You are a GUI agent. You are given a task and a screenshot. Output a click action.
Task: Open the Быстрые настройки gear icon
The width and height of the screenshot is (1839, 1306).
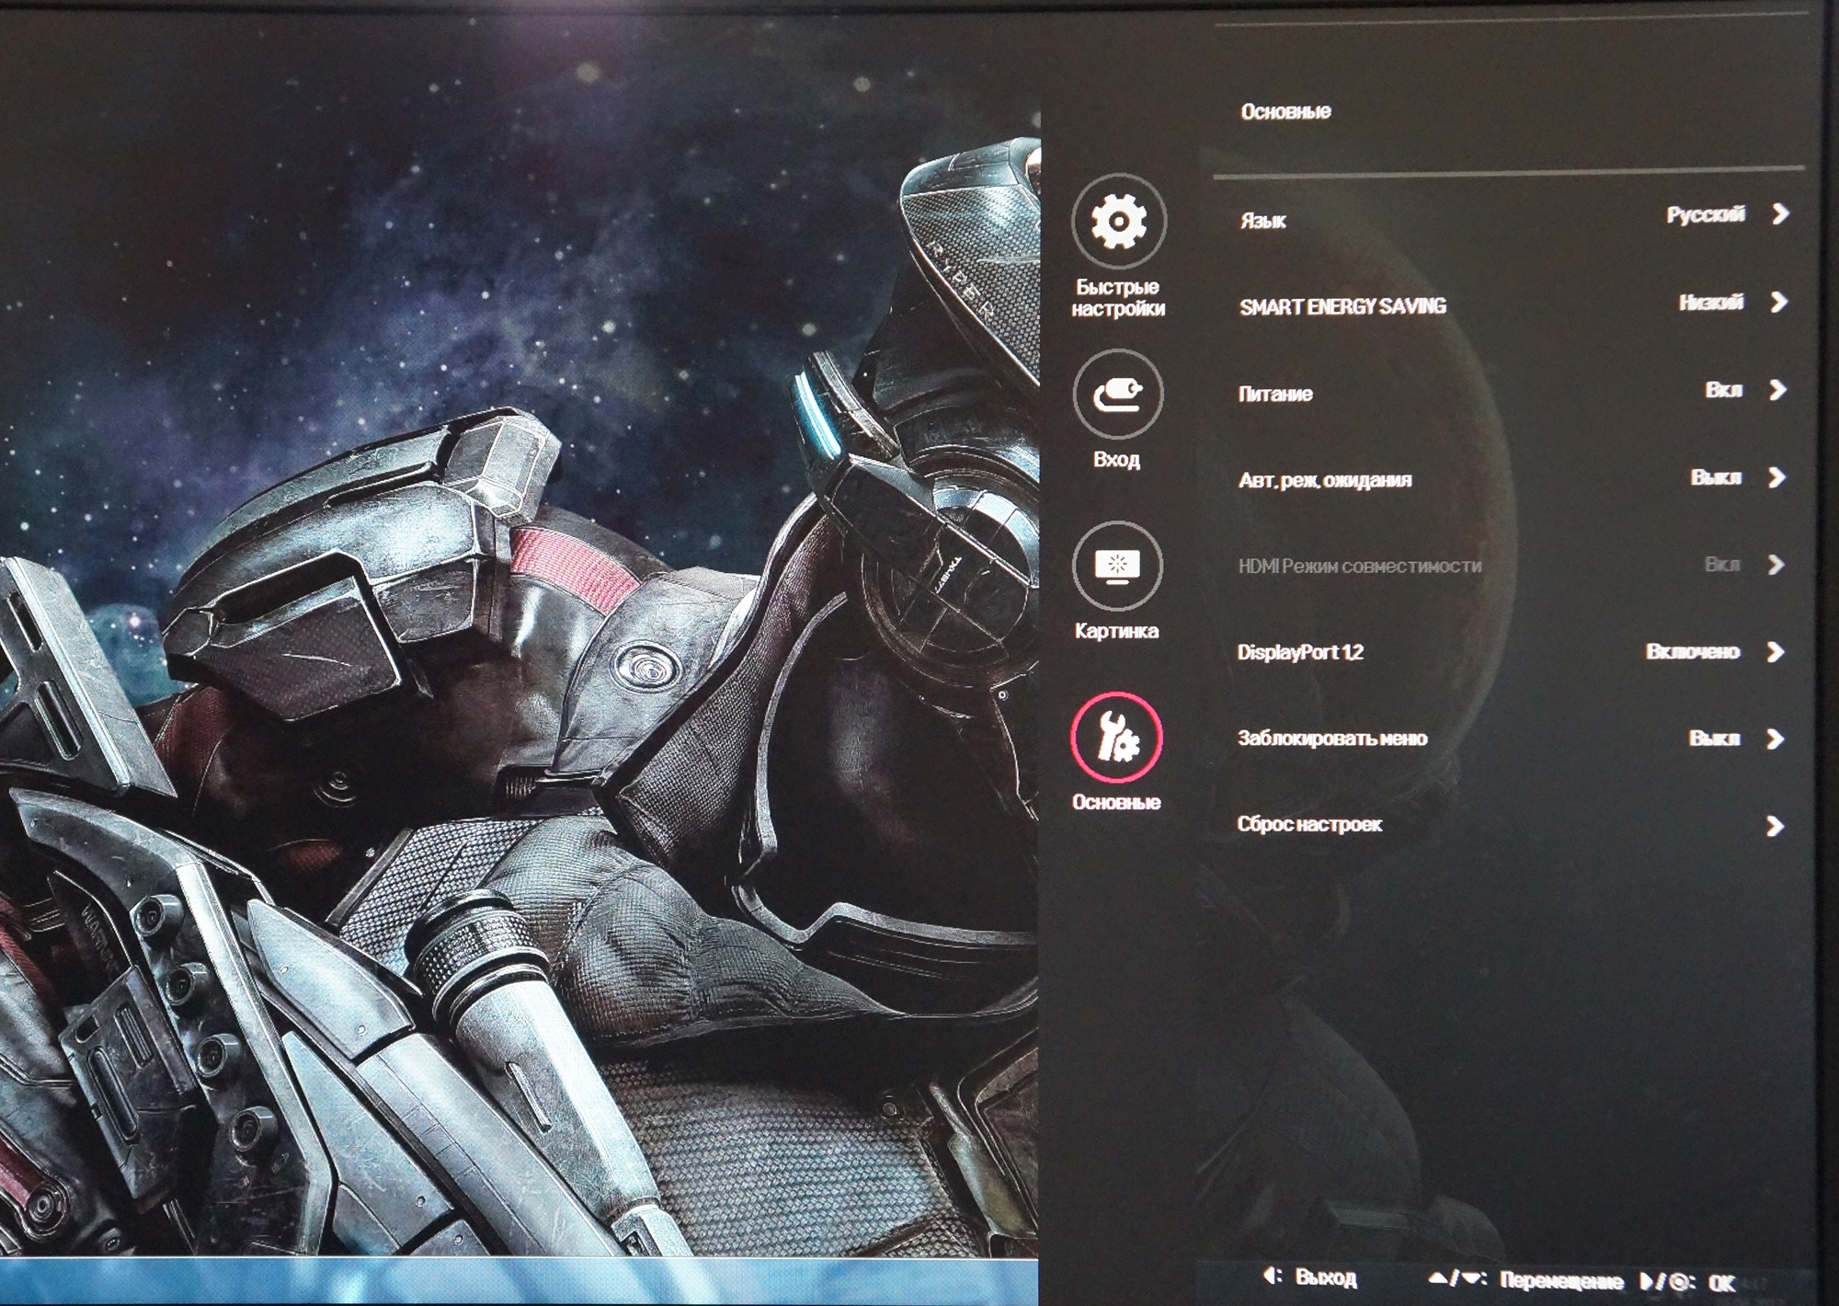click(1118, 221)
